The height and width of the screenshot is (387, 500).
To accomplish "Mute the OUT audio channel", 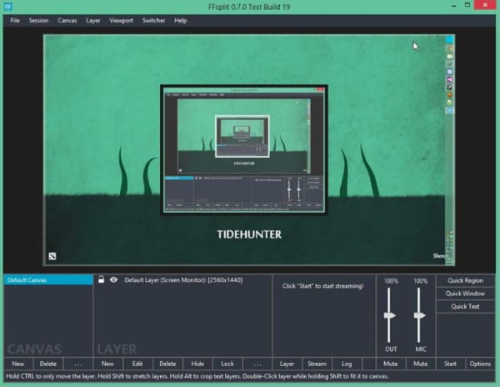I will coord(391,364).
